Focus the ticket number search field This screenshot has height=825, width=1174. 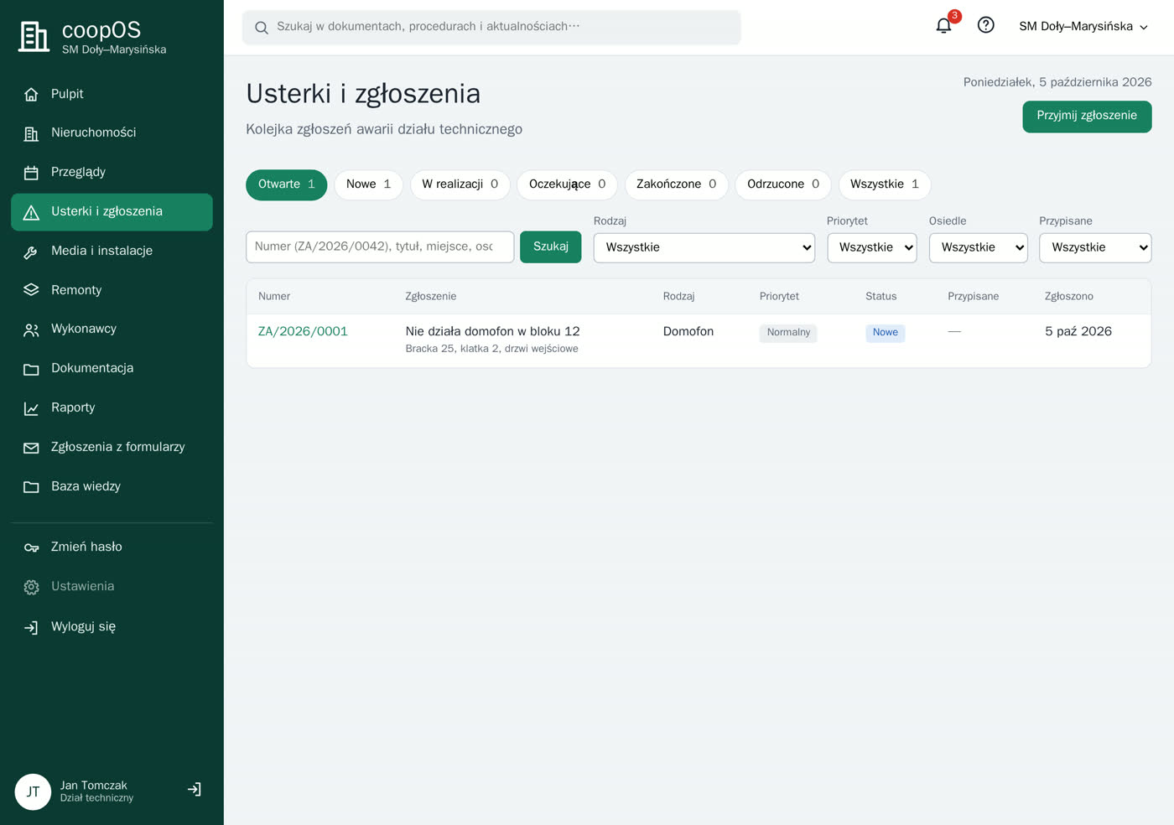[x=380, y=246]
